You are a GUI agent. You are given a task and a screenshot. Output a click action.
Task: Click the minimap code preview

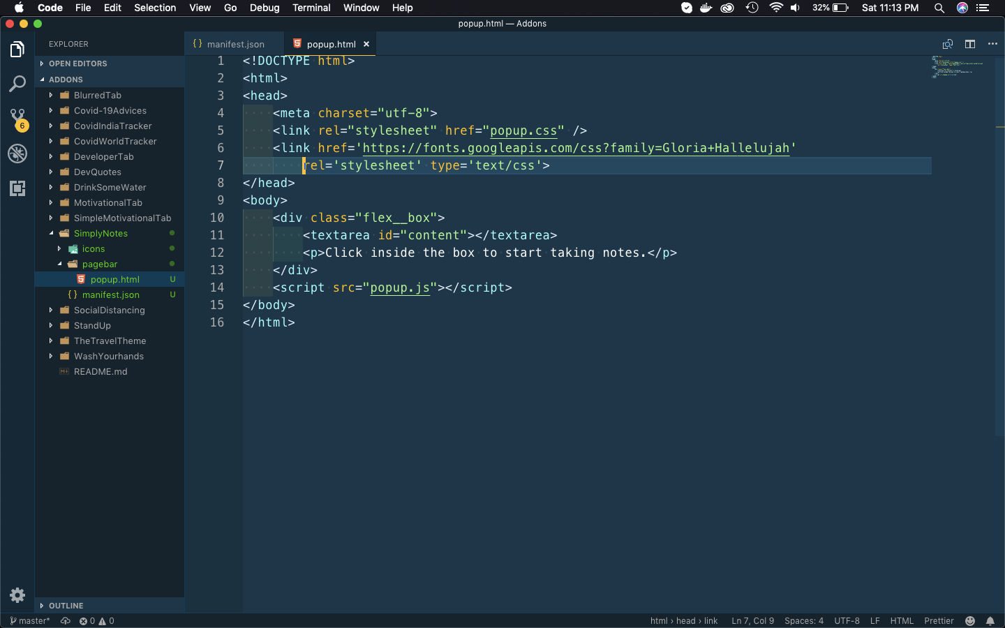click(958, 67)
